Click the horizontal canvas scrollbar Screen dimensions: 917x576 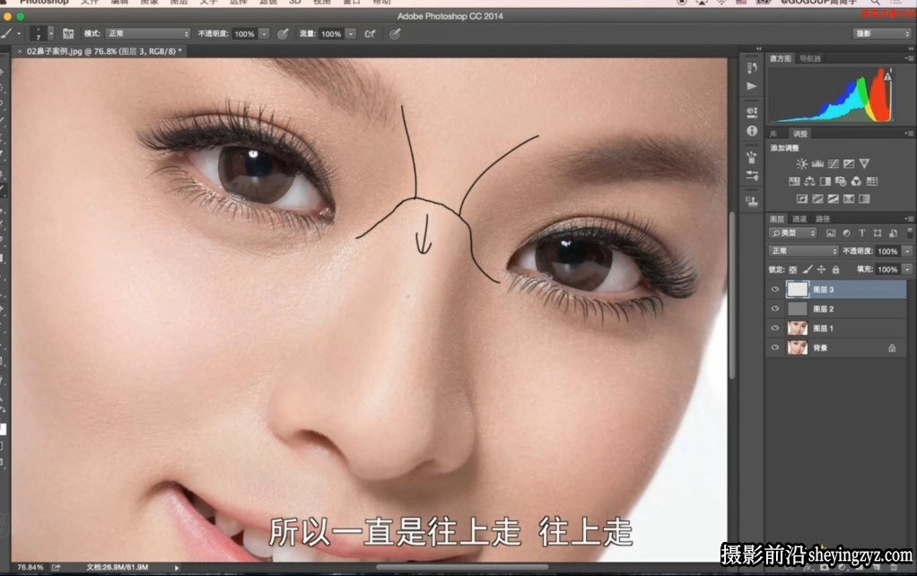coord(462,567)
